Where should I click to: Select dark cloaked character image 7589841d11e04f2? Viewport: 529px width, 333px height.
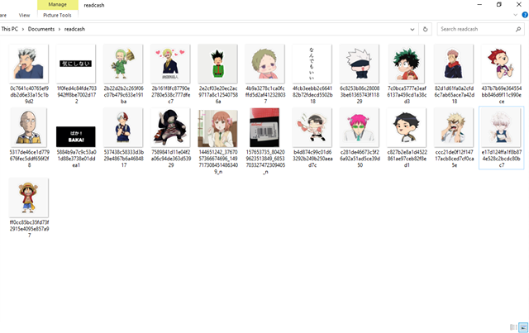tap(170, 127)
